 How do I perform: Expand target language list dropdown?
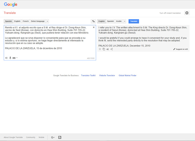[125, 21]
